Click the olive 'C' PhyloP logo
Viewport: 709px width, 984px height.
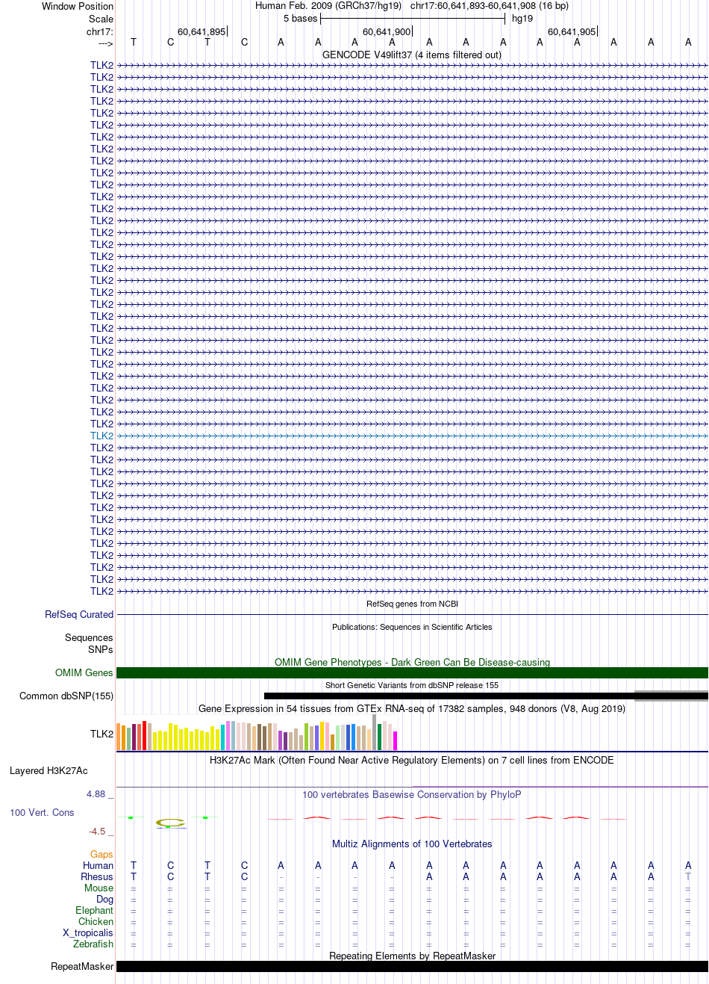click(x=170, y=823)
